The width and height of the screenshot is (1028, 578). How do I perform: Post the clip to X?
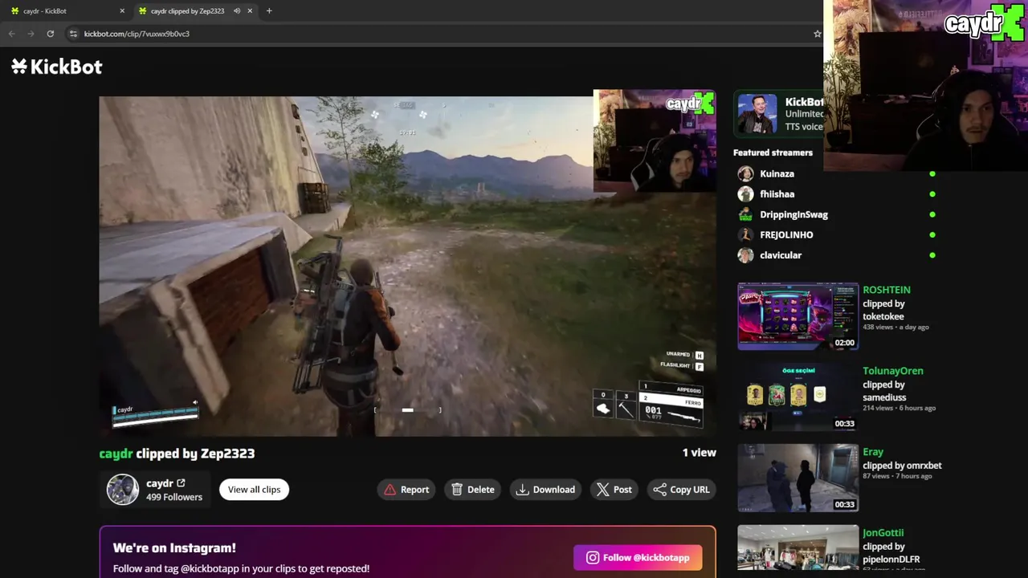[614, 490]
